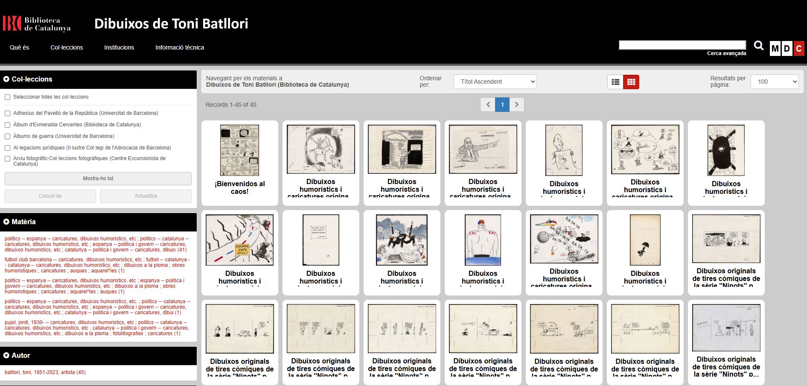Open the Què és menu

(x=20, y=47)
